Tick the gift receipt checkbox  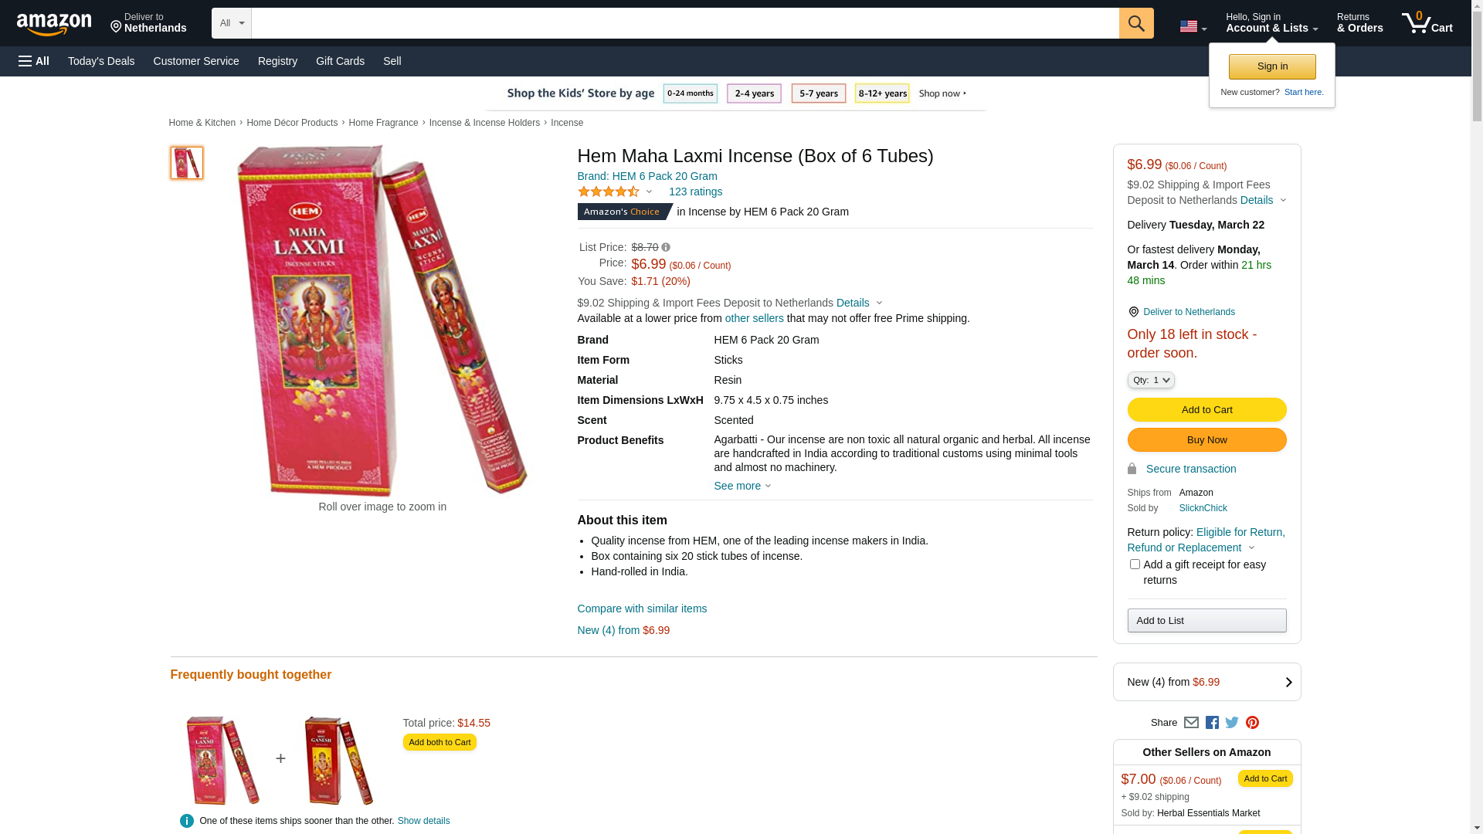[x=1135, y=564]
